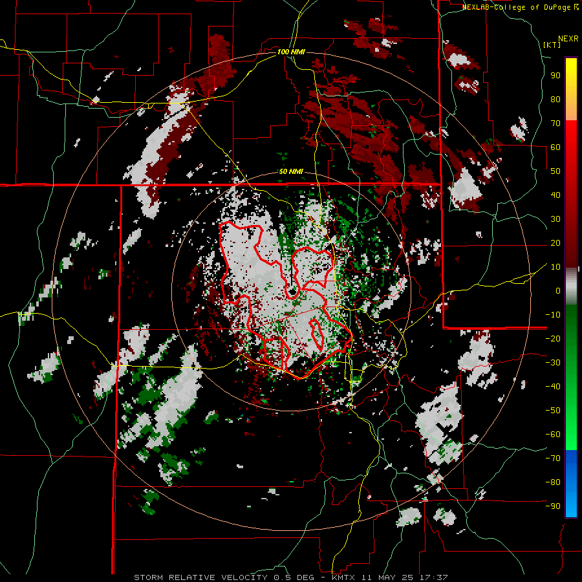Click the 20 value on velocity scale
Image resolution: width=582 pixels, height=582 pixels.
tap(555, 242)
